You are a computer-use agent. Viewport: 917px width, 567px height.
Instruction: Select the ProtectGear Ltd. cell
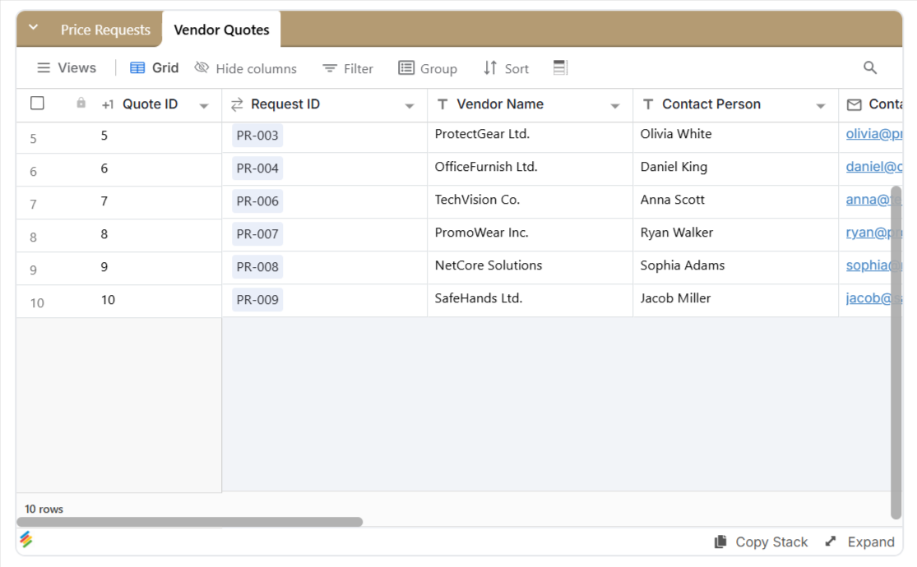(x=530, y=137)
